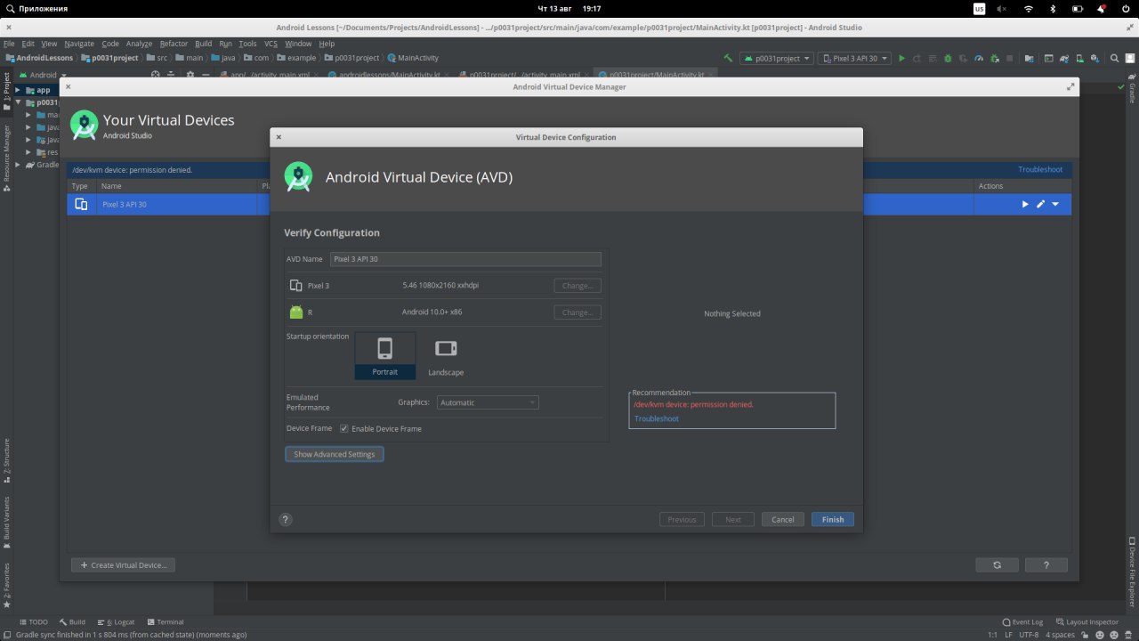Start debugging with the green bug icon
The height and width of the screenshot is (641, 1139).
click(948, 58)
